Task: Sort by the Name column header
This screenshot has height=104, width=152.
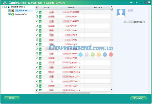Action: [x=46, y=7]
